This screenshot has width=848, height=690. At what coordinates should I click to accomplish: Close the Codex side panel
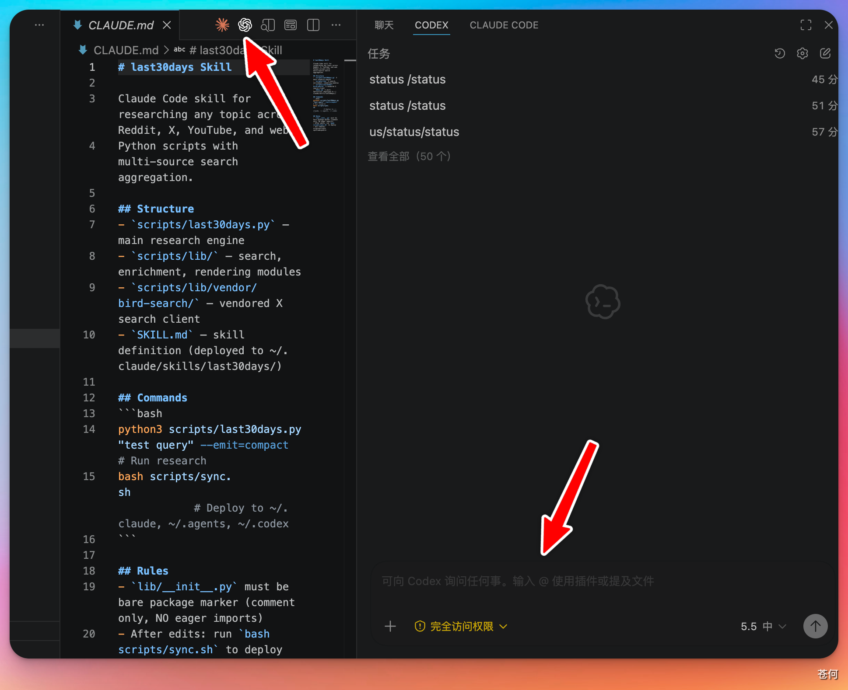tap(829, 25)
